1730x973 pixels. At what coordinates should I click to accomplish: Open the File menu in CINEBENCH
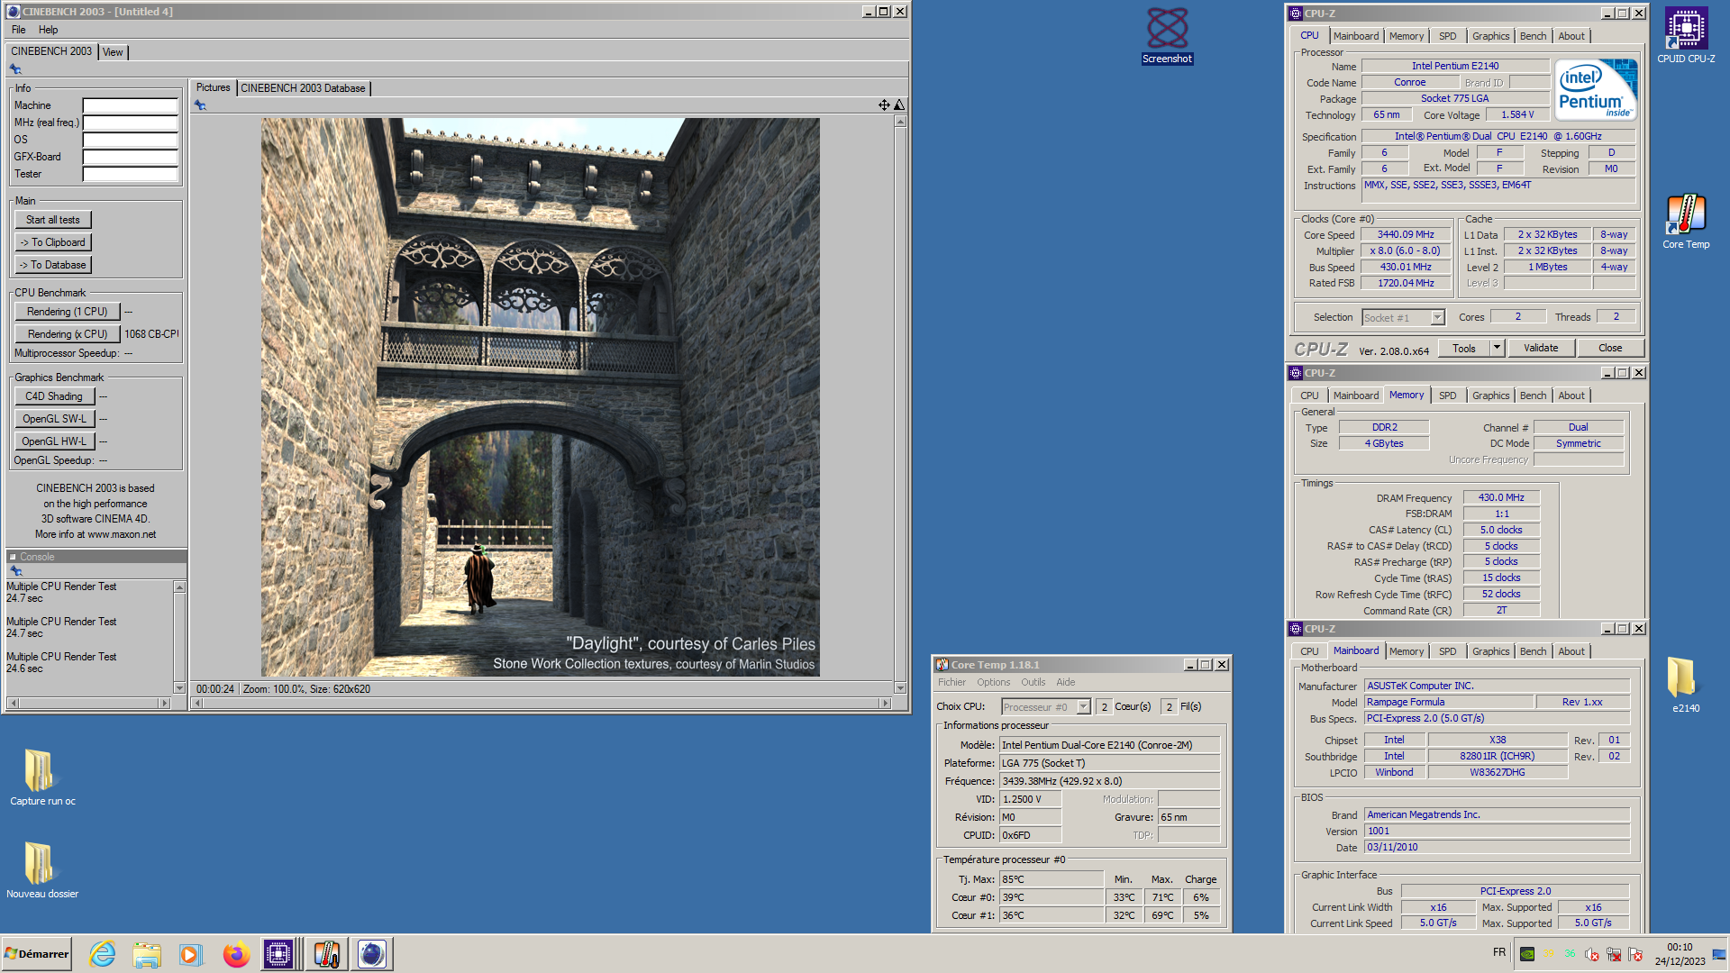point(19,30)
